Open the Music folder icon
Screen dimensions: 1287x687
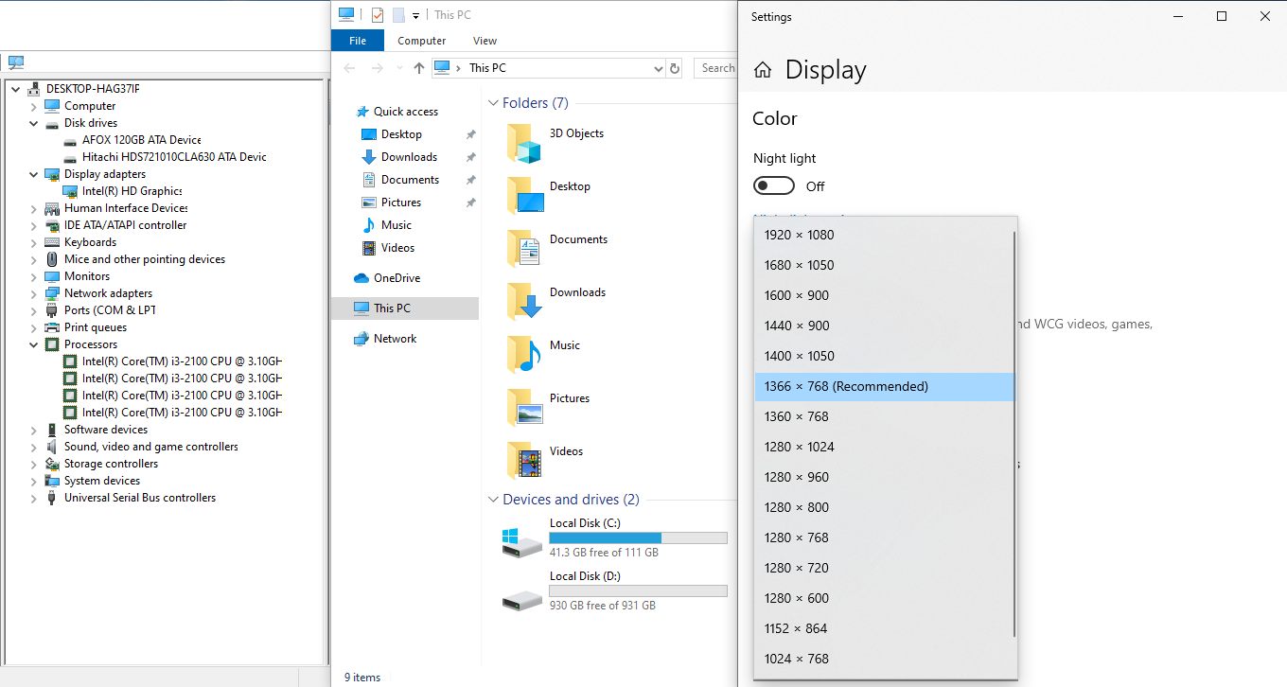523,355
